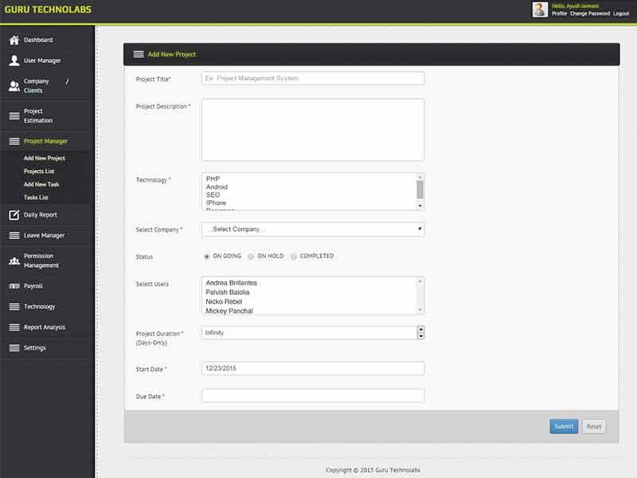637x478 pixels.
Task: Click the User Manager person icon
Action: click(x=14, y=61)
